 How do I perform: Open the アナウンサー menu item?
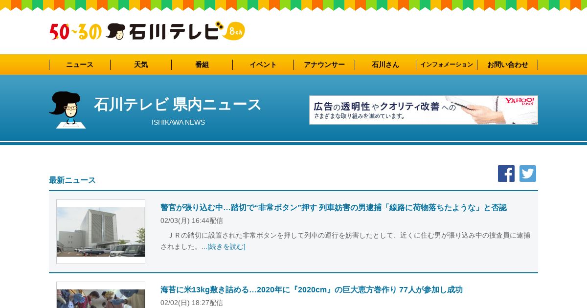(x=324, y=65)
